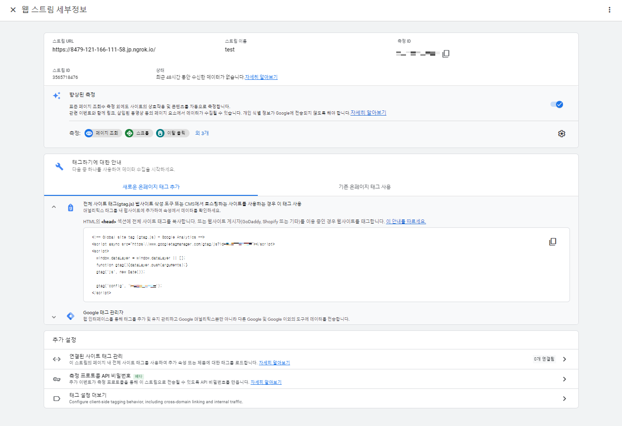Collapse the 전체 사이트 태그 gtag.js section

point(54,207)
